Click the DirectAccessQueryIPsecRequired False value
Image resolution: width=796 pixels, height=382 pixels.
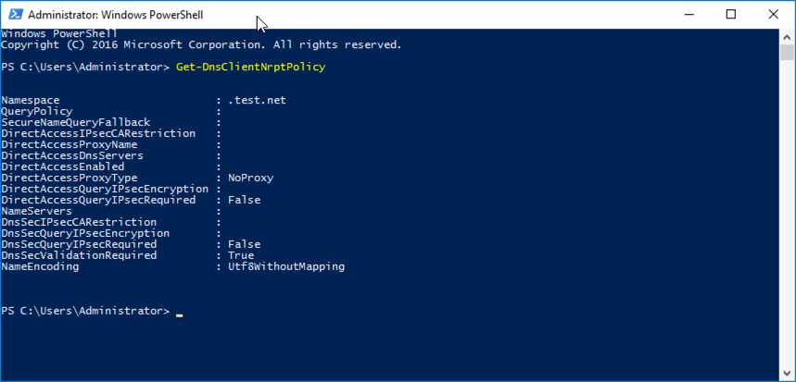pyautogui.click(x=245, y=200)
